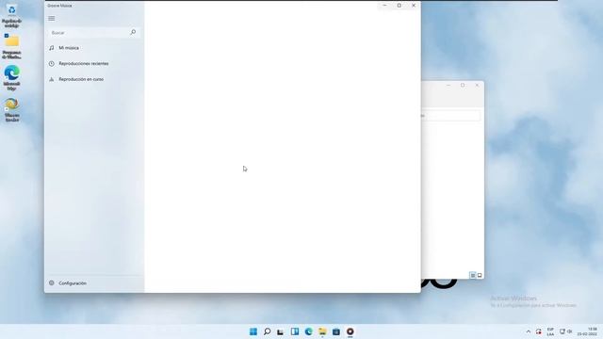Close the background window behind Groove
603x339 pixels.
click(x=477, y=85)
